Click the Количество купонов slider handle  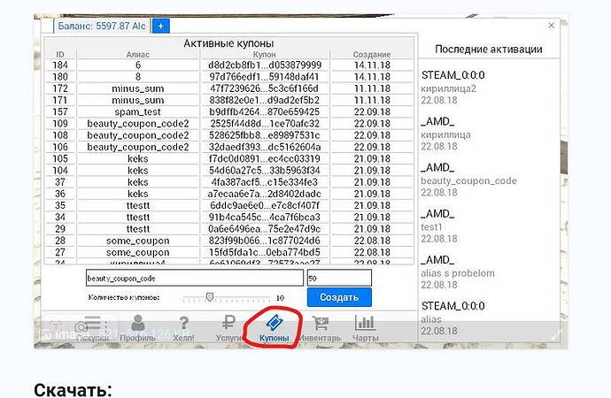(210, 298)
